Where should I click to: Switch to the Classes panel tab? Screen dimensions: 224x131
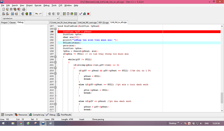tap(12, 22)
